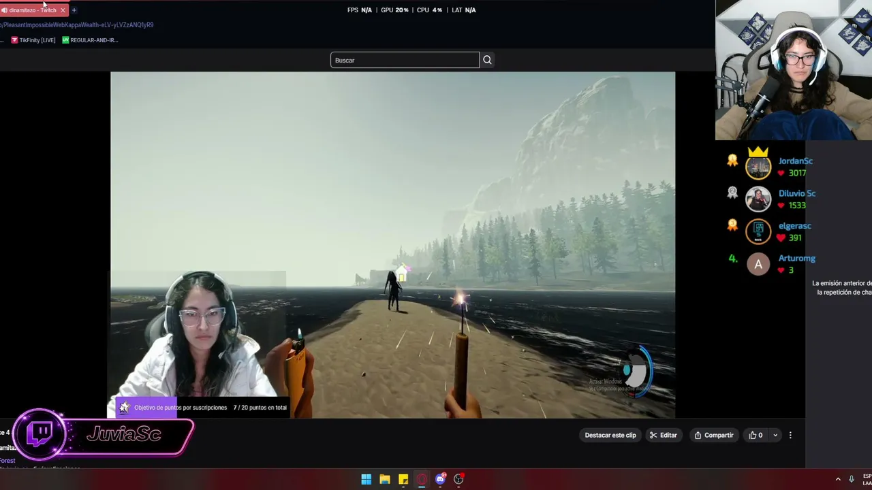Open the TikFinity [LIVE] bookmark
The height and width of the screenshot is (490, 872).
(33, 40)
